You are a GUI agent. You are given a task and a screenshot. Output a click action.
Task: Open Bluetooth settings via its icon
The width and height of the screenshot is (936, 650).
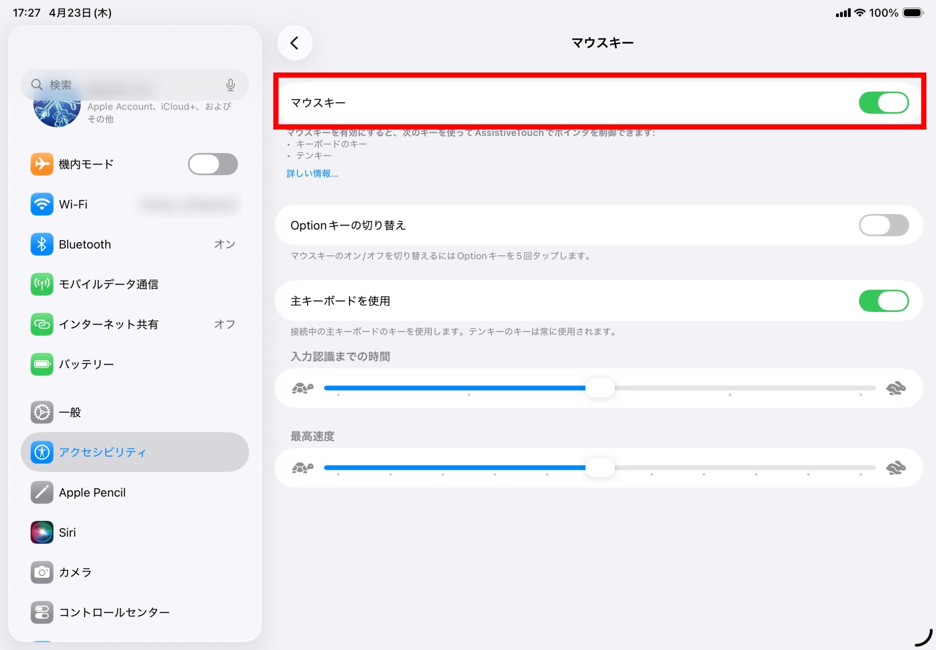(x=42, y=244)
